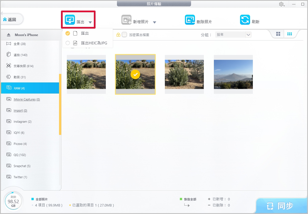
Task: Click the burst icon beside 連拍
Action: pyautogui.click(x=9, y=54)
